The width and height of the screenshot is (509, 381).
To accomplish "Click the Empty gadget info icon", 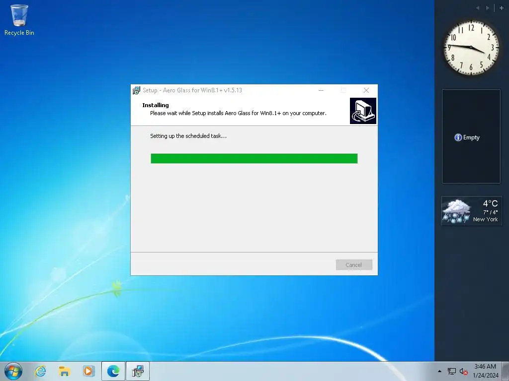I will pyautogui.click(x=458, y=137).
